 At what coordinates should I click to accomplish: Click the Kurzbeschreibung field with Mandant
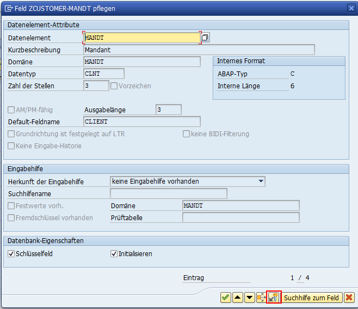tap(199, 50)
